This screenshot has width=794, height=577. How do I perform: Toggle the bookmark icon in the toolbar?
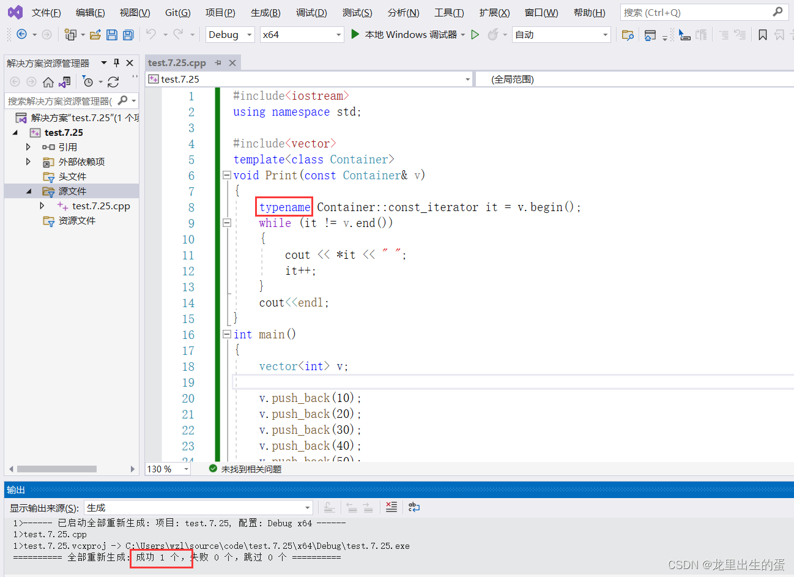point(762,35)
